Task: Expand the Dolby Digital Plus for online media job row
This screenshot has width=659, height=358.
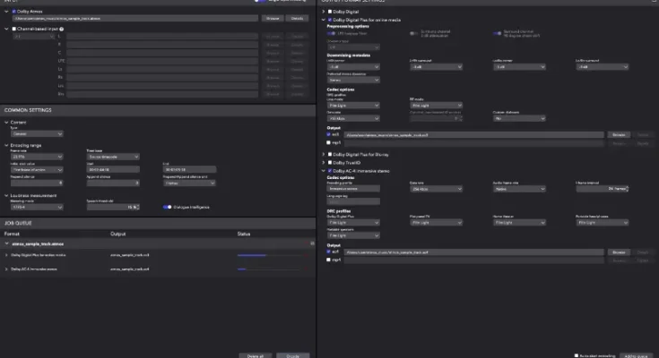Action: [6, 256]
